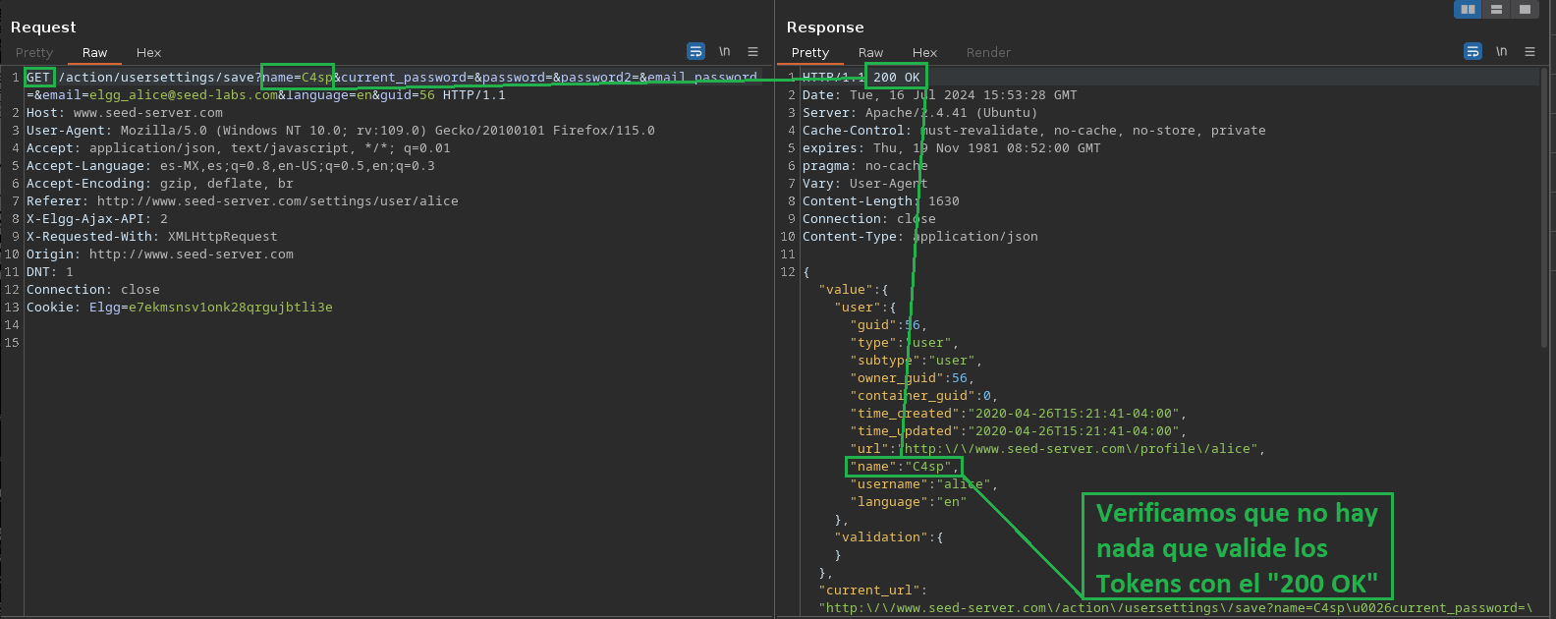Open the Render tab in Response
Image resolution: width=1556 pixels, height=619 pixels.
click(x=988, y=53)
